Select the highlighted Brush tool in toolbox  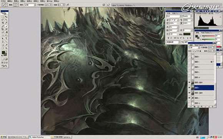pyautogui.click(x=7, y=26)
